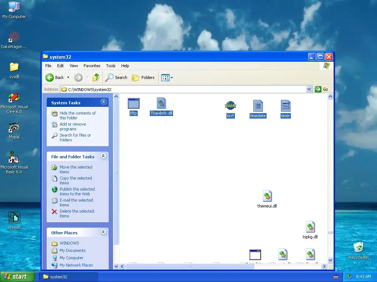Click the Go button
Image resolution: width=377 pixels, height=282 pixels.
pyautogui.click(x=321, y=89)
